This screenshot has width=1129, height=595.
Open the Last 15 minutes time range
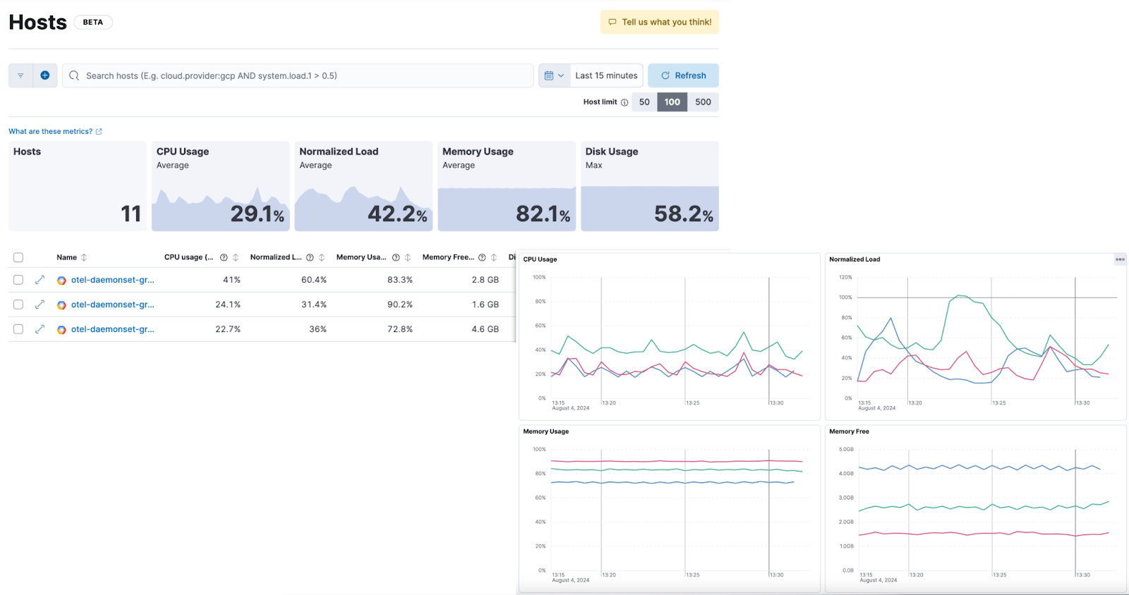coord(606,75)
